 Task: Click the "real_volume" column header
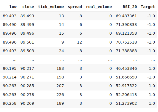pyautogui.click(x=99, y=7)
